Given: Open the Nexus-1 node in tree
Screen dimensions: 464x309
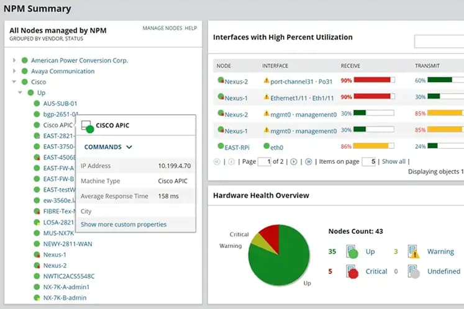Looking at the screenshot, I should click(x=55, y=254).
